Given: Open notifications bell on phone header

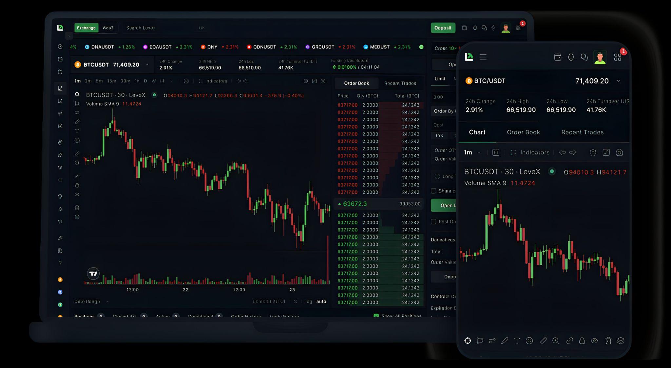Looking at the screenshot, I should click(x=571, y=57).
